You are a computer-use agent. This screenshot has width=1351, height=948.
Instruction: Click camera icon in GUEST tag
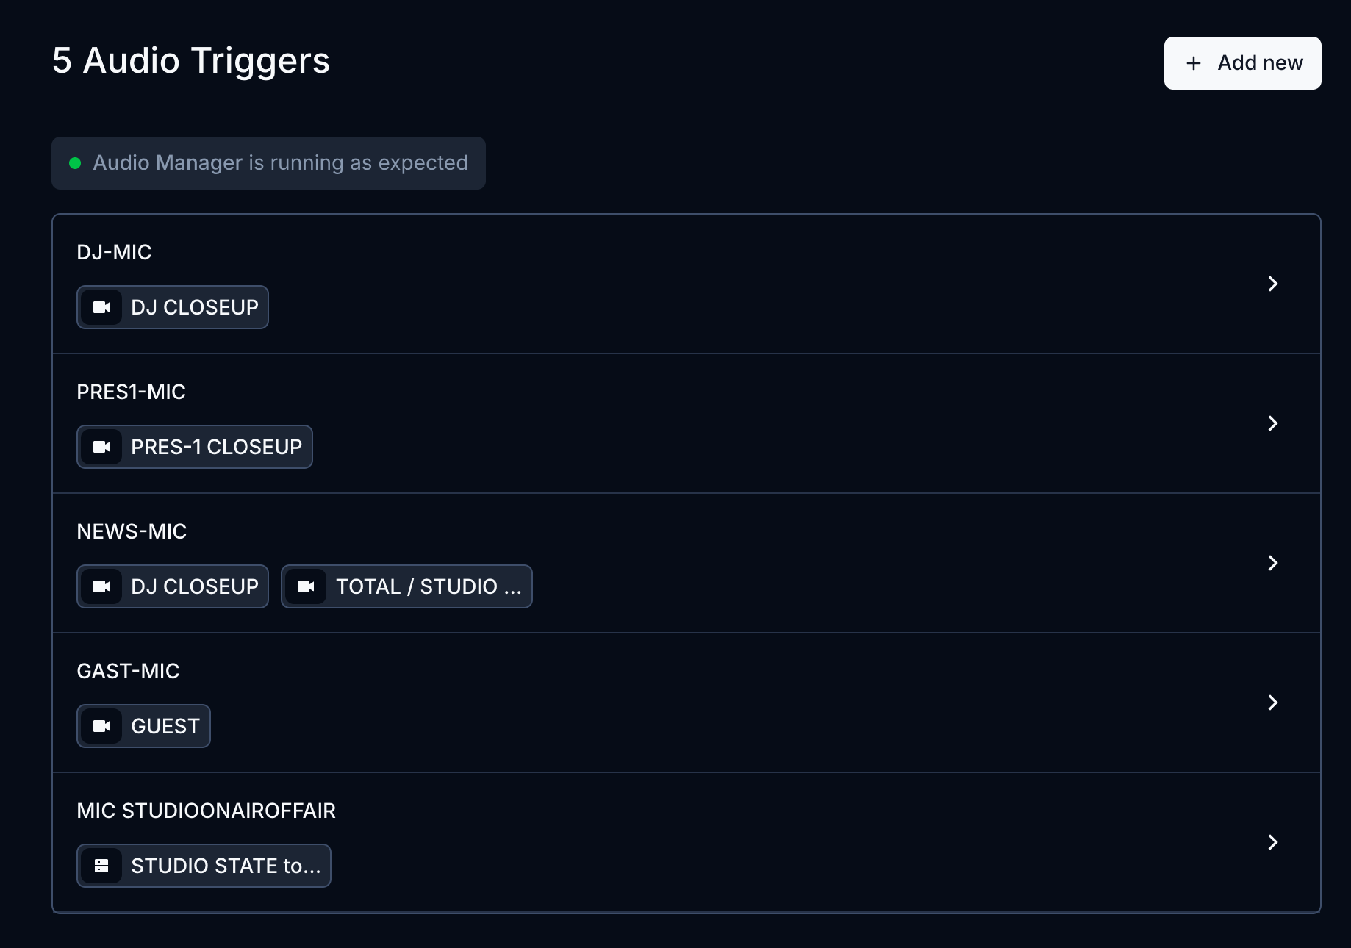(x=101, y=726)
